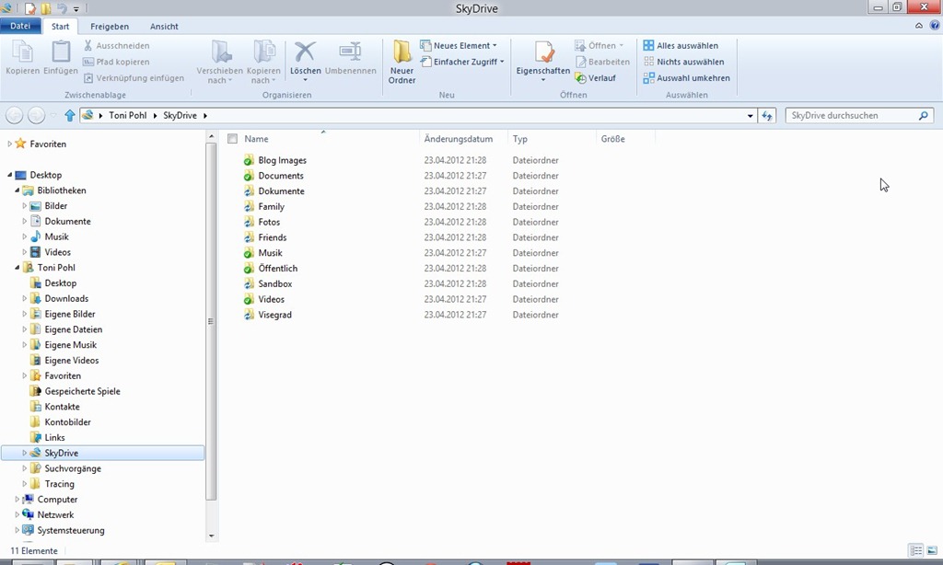943x565 pixels.
Task: Sort by the Änderungsdatum column header
Action: (x=459, y=139)
